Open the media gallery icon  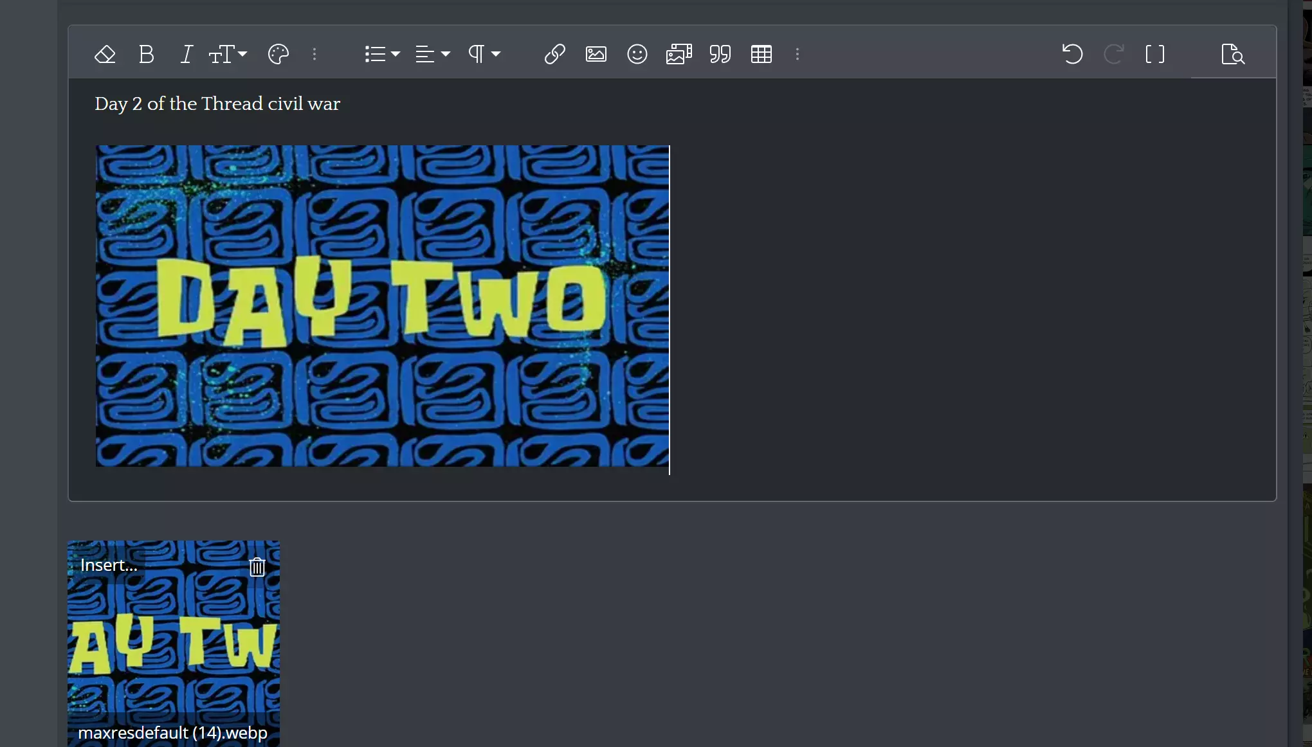[679, 54]
